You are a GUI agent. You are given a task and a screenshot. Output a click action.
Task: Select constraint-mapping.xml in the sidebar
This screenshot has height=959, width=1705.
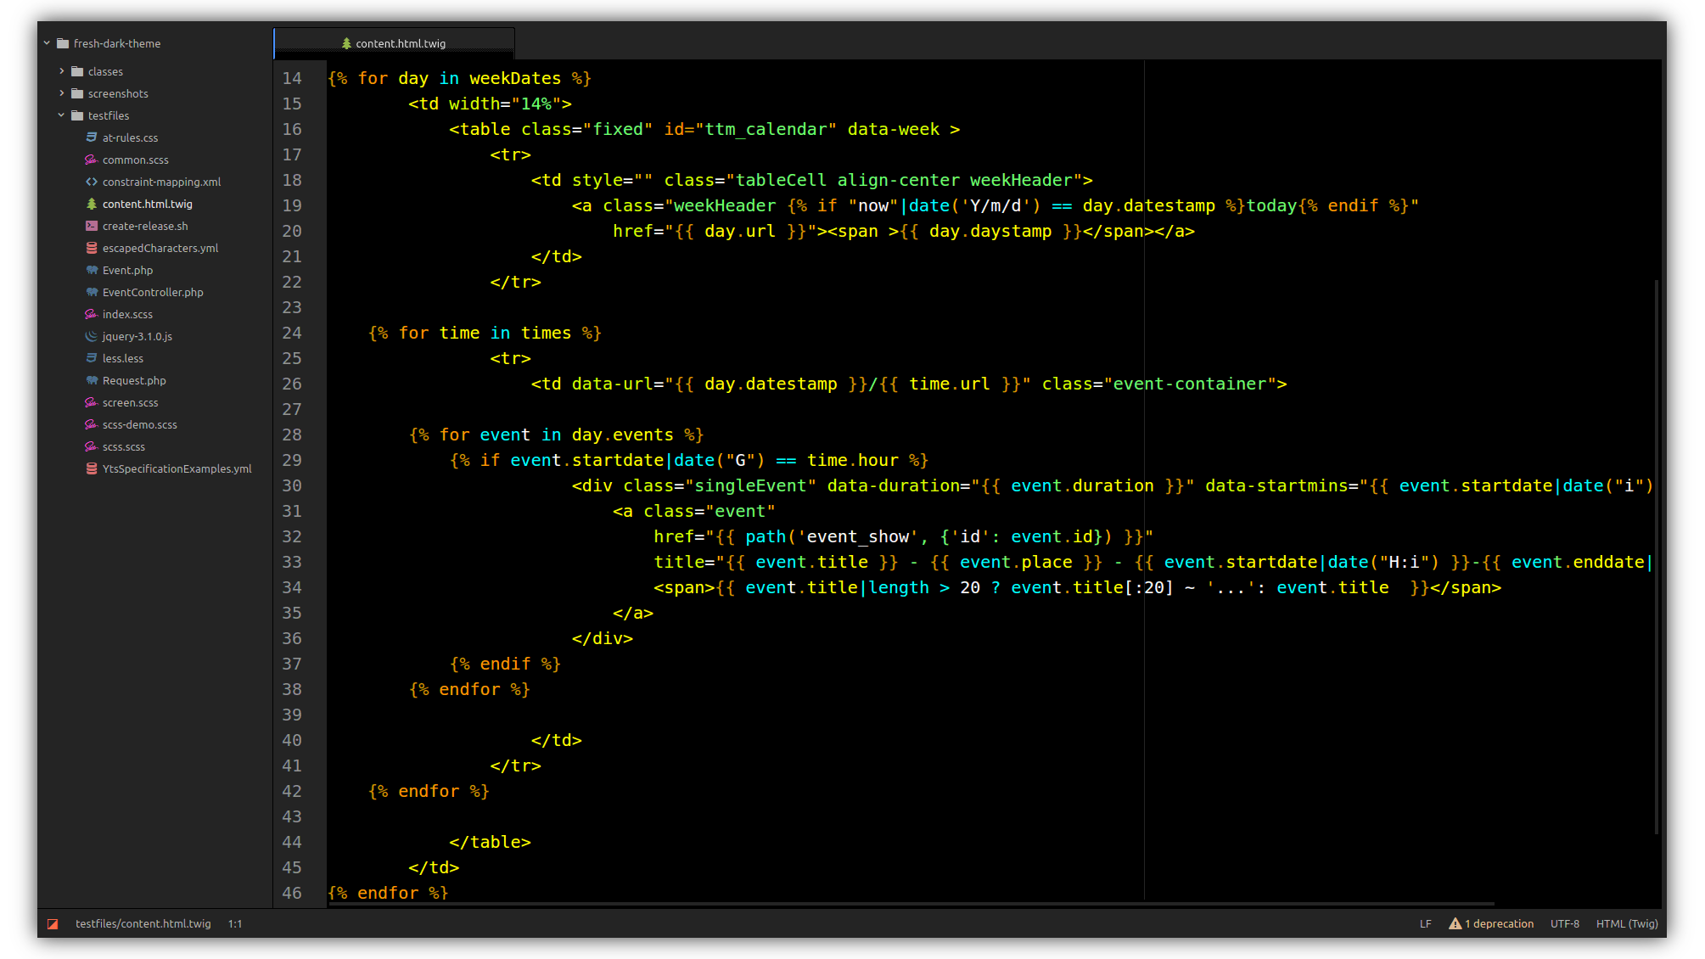click(x=161, y=182)
